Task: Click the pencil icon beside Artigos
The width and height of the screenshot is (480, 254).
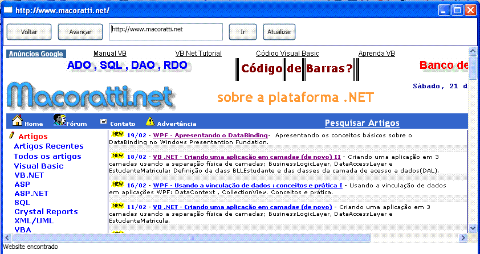Action: [12, 135]
